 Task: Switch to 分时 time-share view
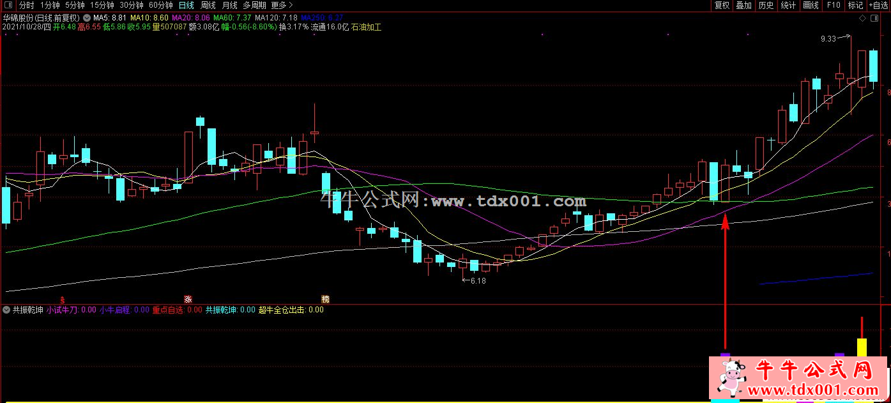click(27, 5)
